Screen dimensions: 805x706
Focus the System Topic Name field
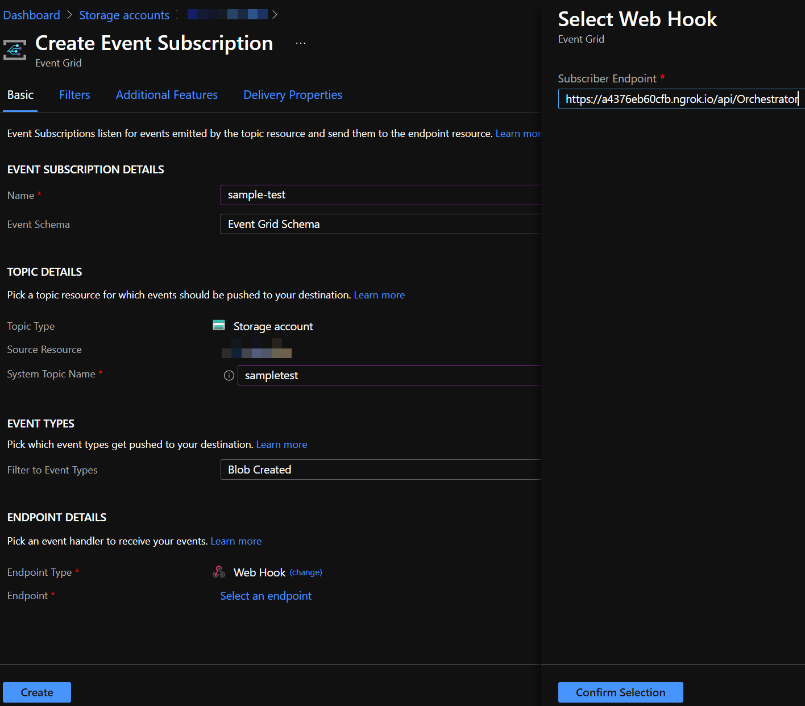[x=389, y=375]
